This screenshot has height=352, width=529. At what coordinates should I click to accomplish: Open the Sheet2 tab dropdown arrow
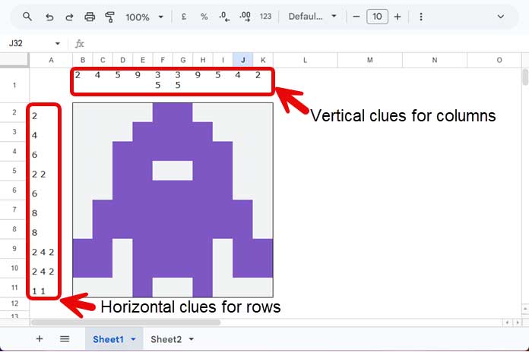point(192,339)
